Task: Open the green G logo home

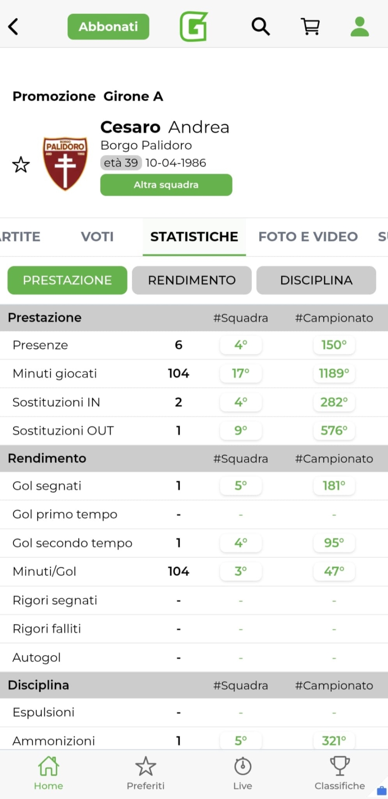Action: click(x=193, y=27)
